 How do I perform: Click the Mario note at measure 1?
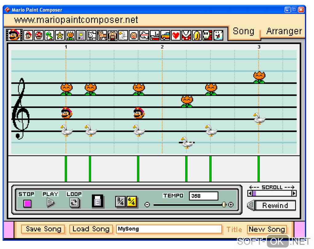point(67,113)
